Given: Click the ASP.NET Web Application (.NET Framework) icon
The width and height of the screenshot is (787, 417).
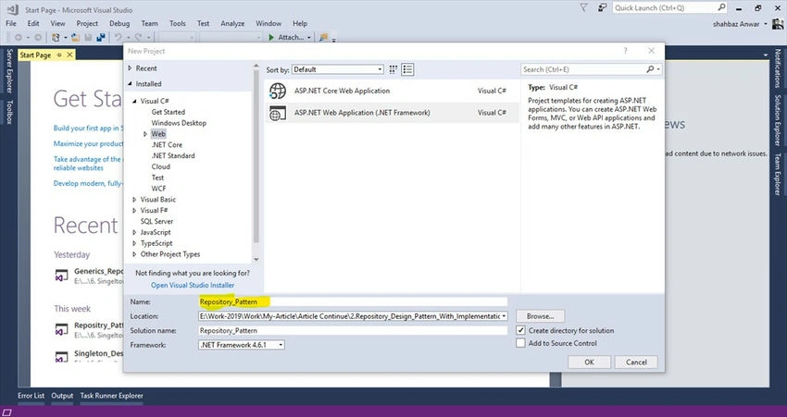Looking at the screenshot, I should (x=278, y=113).
